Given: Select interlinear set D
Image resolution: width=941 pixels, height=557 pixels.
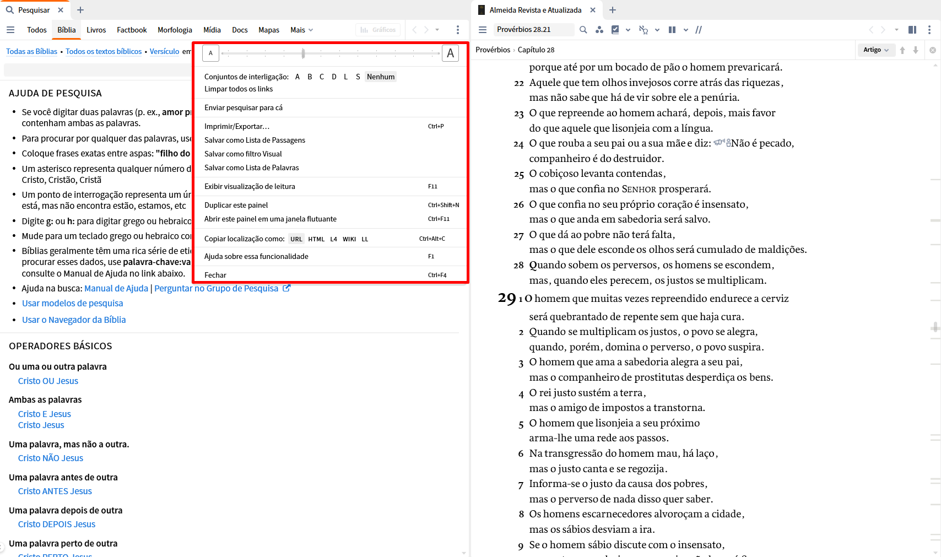Looking at the screenshot, I should [x=334, y=77].
